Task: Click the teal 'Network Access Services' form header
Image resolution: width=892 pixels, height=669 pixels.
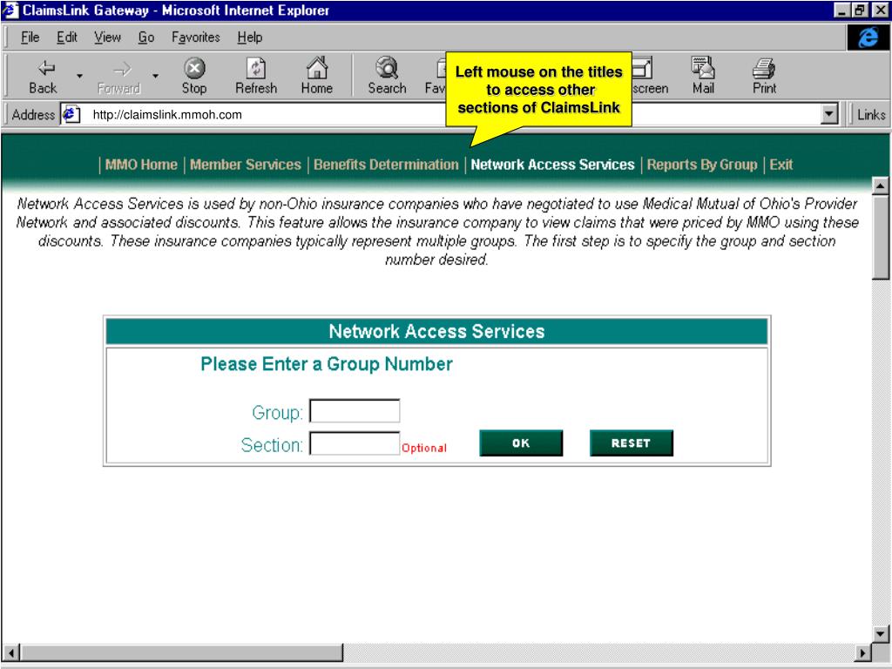Action: pyautogui.click(x=437, y=331)
